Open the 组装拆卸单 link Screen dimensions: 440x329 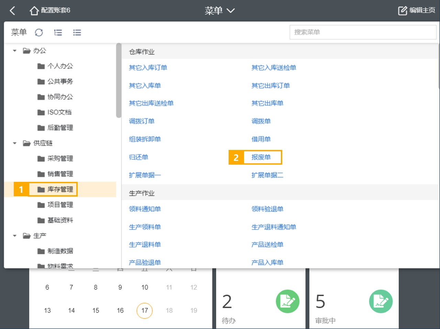pyautogui.click(x=145, y=139)
